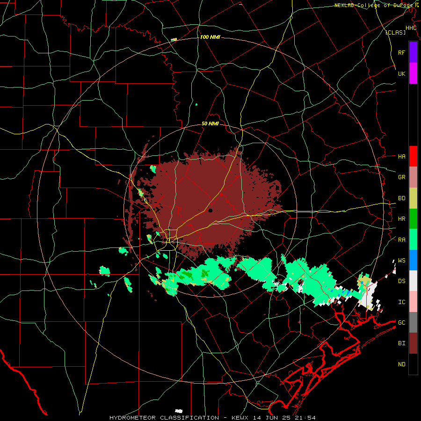The width and height of the screenshot is (421, 421).
Task: Click the purple RF color swatch
Action: click(x=413, y=52)
